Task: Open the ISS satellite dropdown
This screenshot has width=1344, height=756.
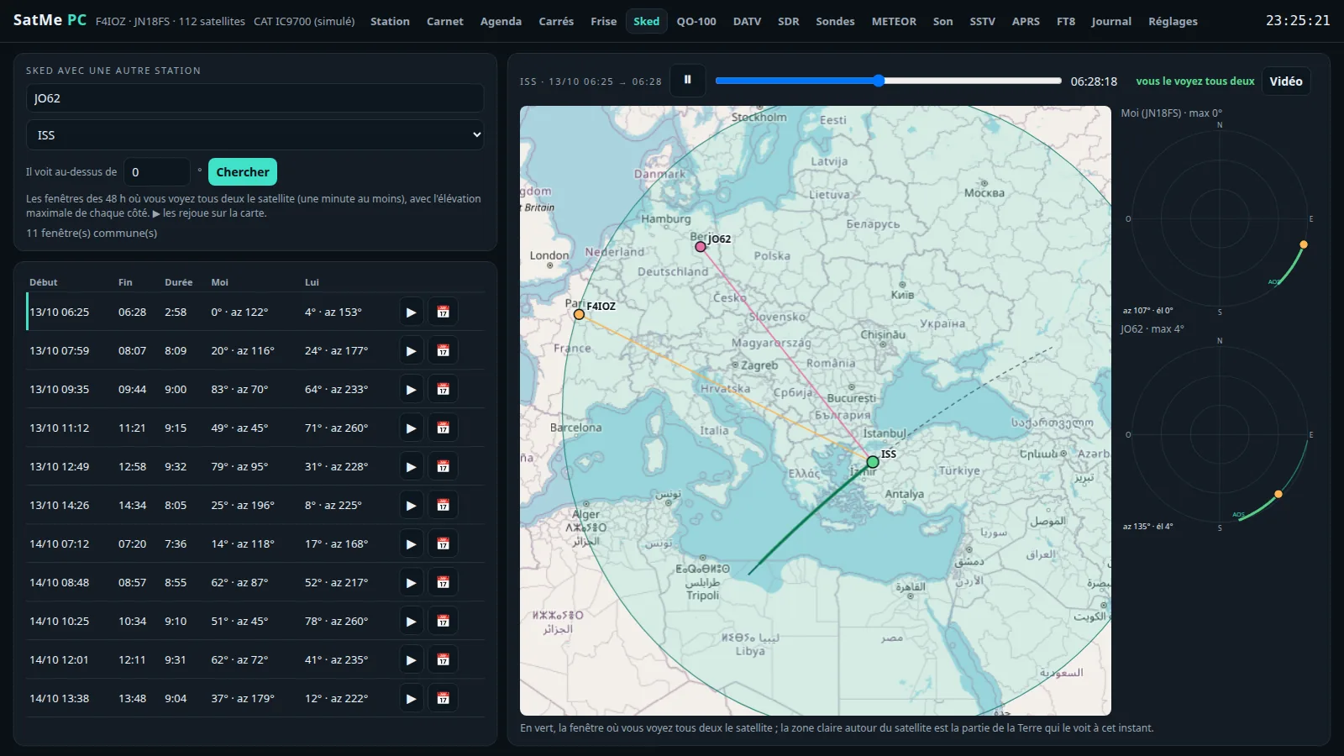Action: coord(255,135)
